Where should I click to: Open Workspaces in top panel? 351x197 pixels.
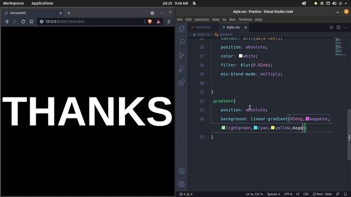point(13,3)
